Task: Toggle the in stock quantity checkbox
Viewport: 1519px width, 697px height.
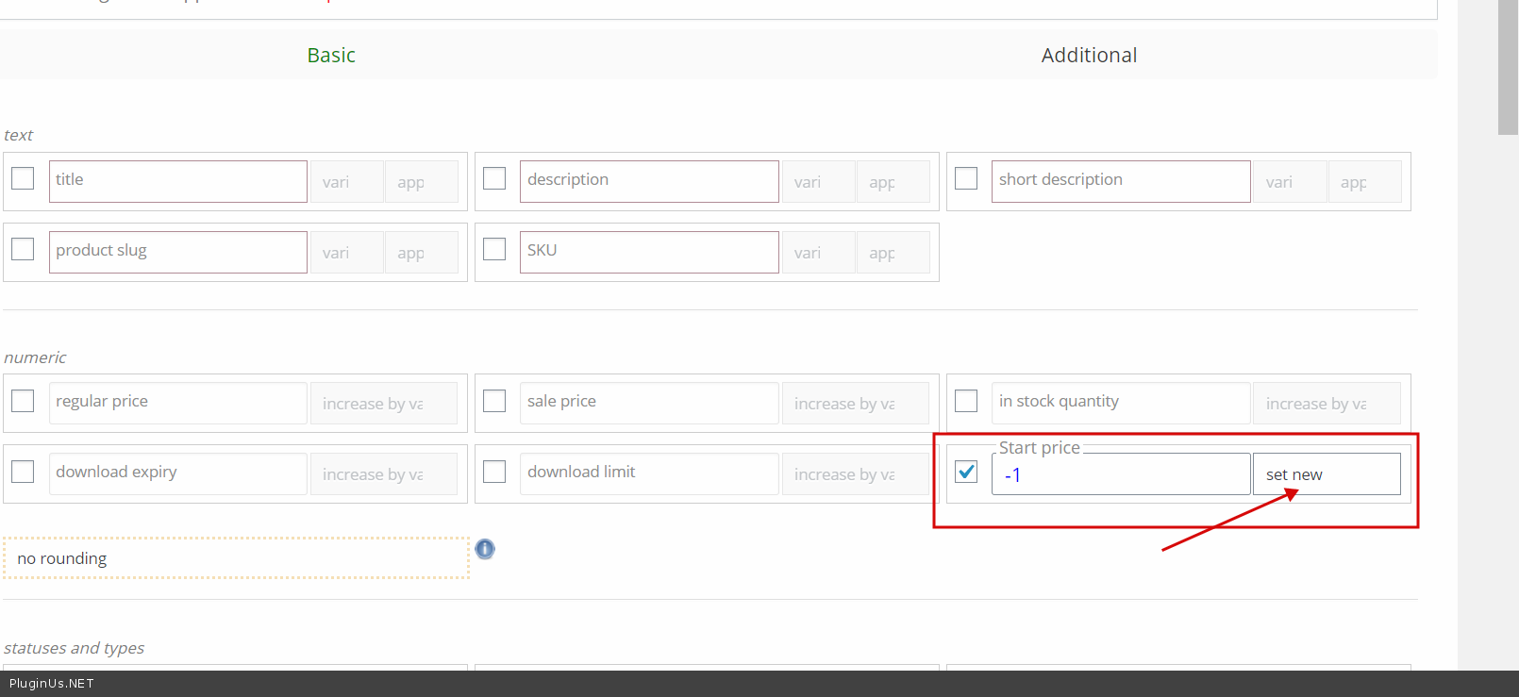Action: click(x=966, y=401)
